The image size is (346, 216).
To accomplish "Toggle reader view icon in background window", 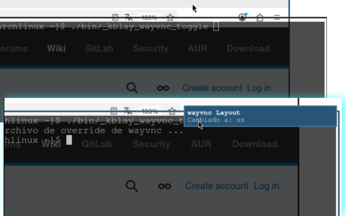I will [115, 17].
